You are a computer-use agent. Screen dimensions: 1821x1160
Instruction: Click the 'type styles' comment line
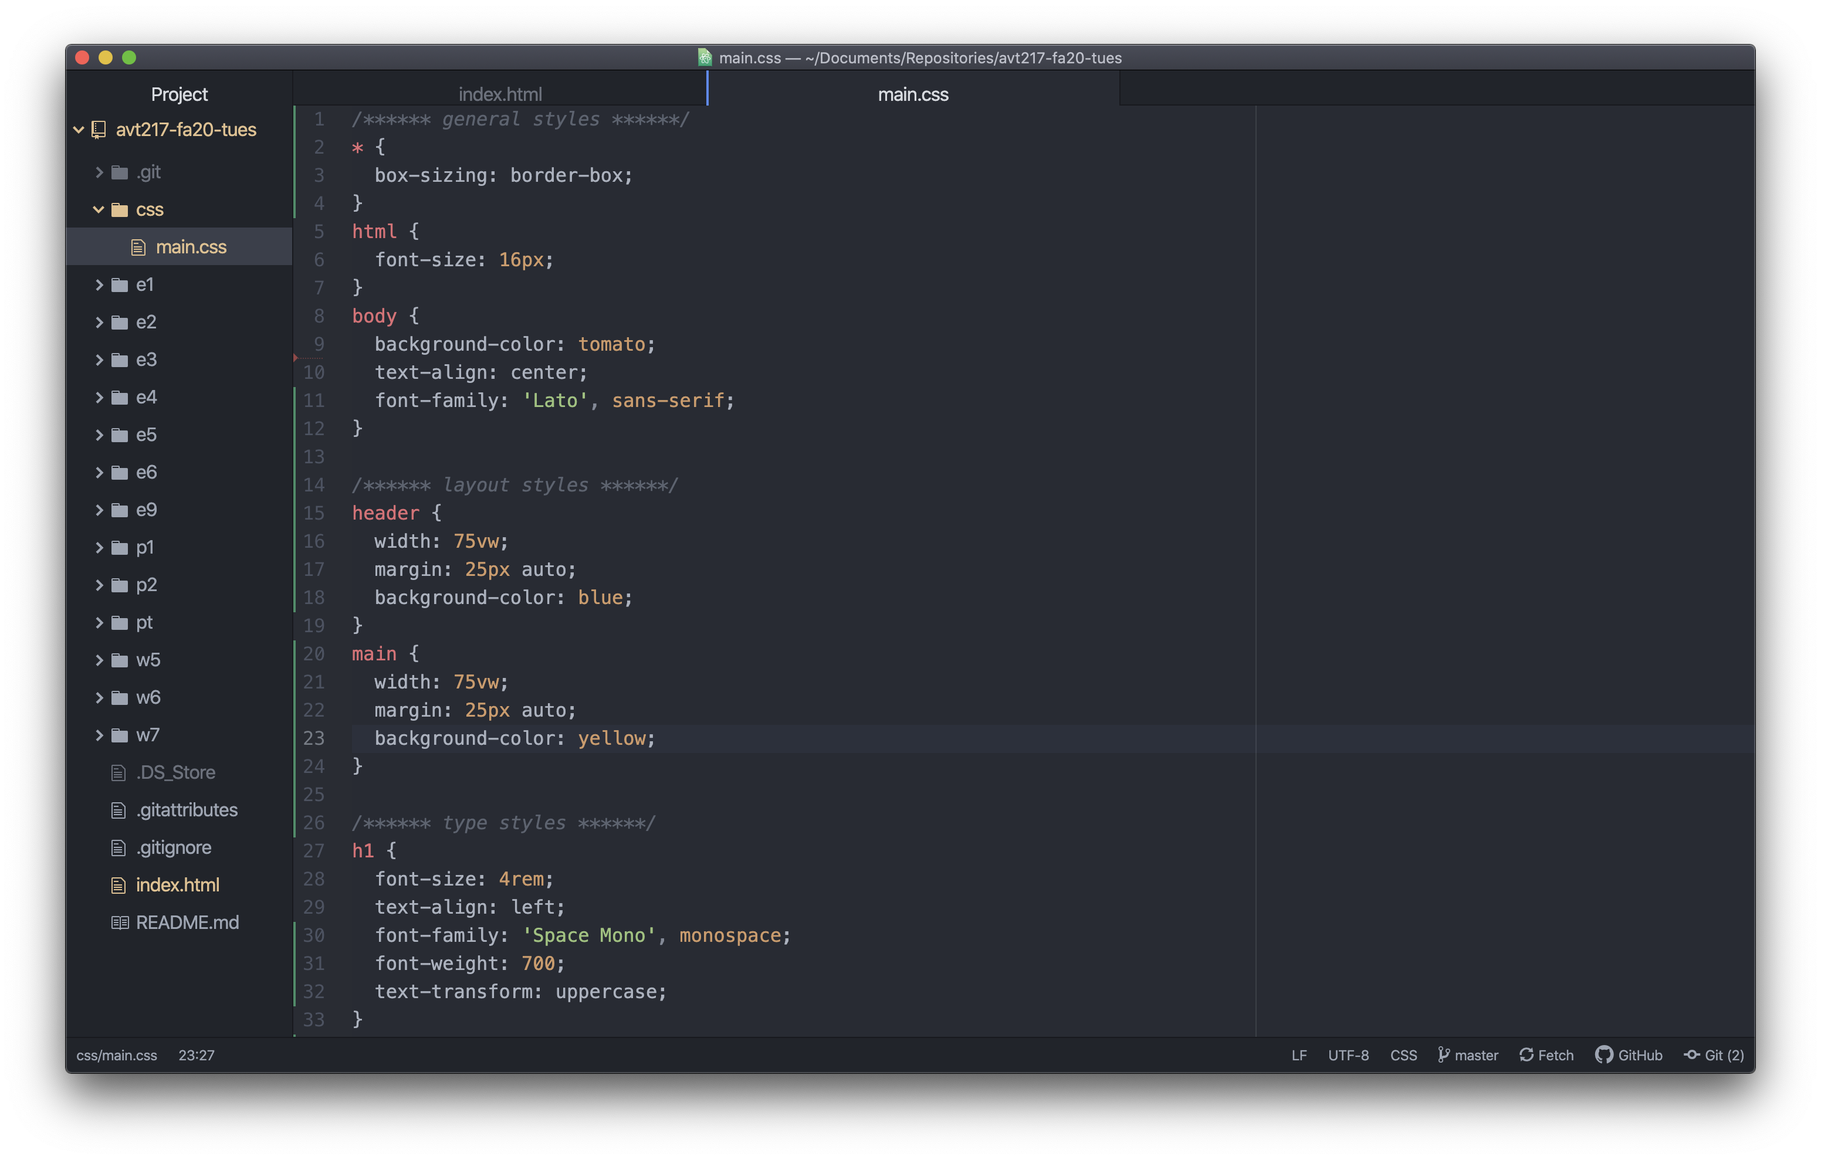coord(503,823)
